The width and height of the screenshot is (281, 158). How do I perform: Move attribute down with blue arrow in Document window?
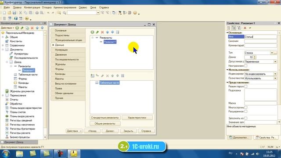coord(112,32)
